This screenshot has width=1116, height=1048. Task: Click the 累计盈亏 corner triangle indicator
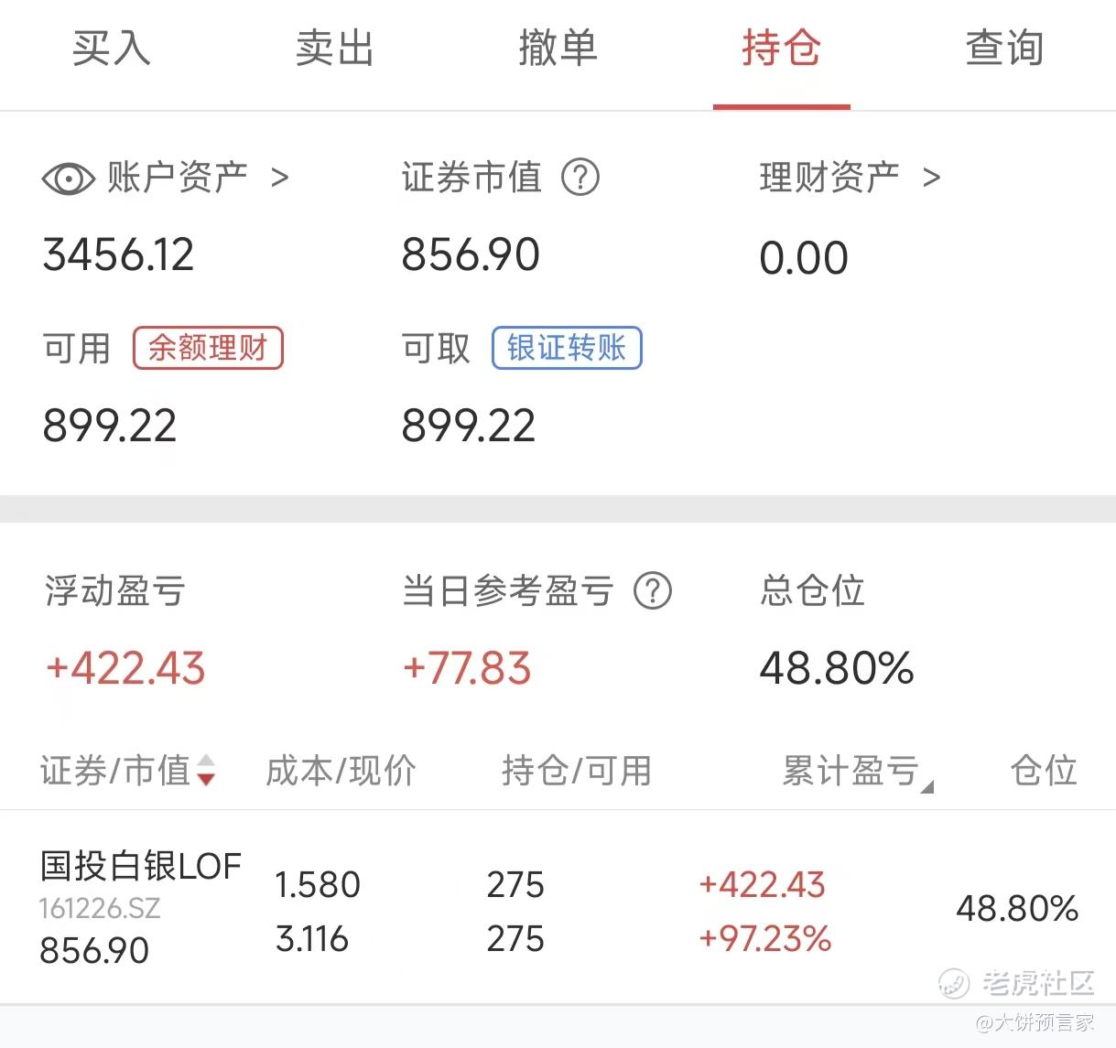[926, 786]
